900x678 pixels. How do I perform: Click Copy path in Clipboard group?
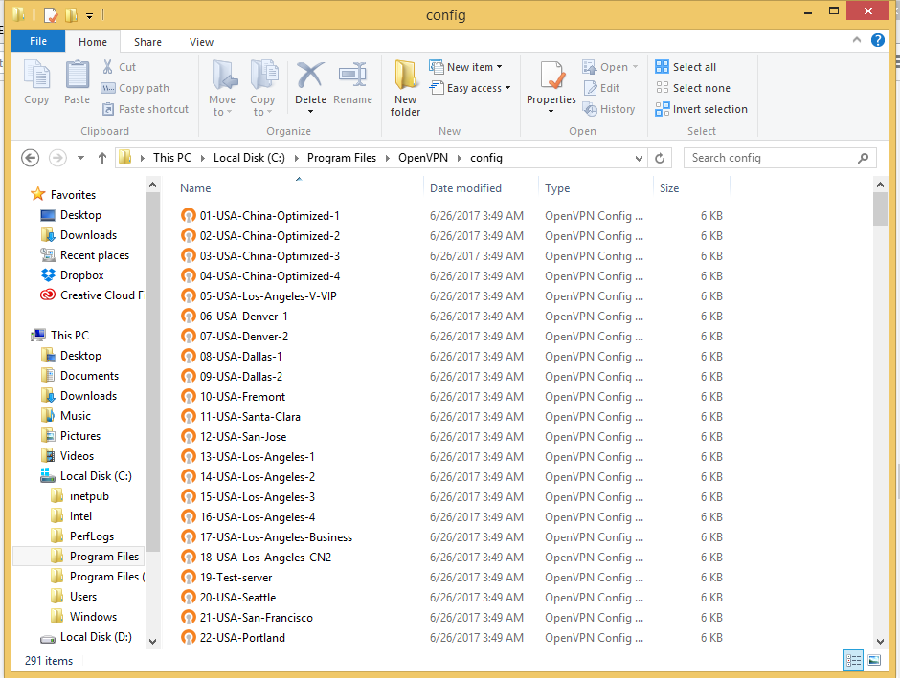coord(135,88)
